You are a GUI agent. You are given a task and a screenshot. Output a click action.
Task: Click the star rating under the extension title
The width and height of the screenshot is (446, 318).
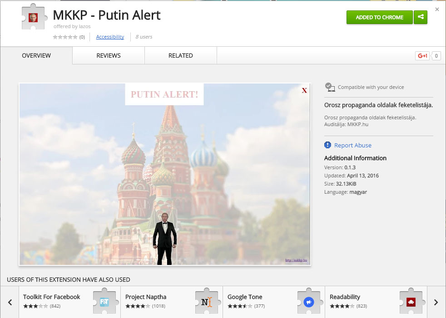point(65,37)
